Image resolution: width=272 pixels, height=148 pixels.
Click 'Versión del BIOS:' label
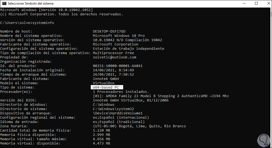18,100
